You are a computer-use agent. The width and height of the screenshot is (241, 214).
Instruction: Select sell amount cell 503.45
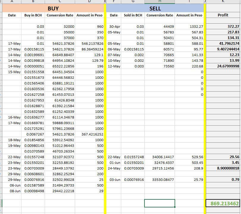click(x=189, y=163)
